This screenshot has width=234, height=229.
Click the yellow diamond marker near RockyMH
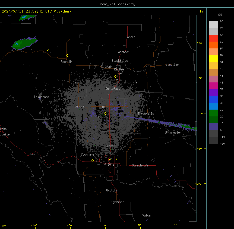tap(68, 55)
